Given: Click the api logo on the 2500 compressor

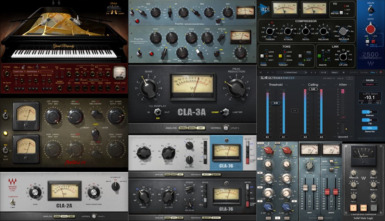Looking at the screenshot, I should pos(264,9).
